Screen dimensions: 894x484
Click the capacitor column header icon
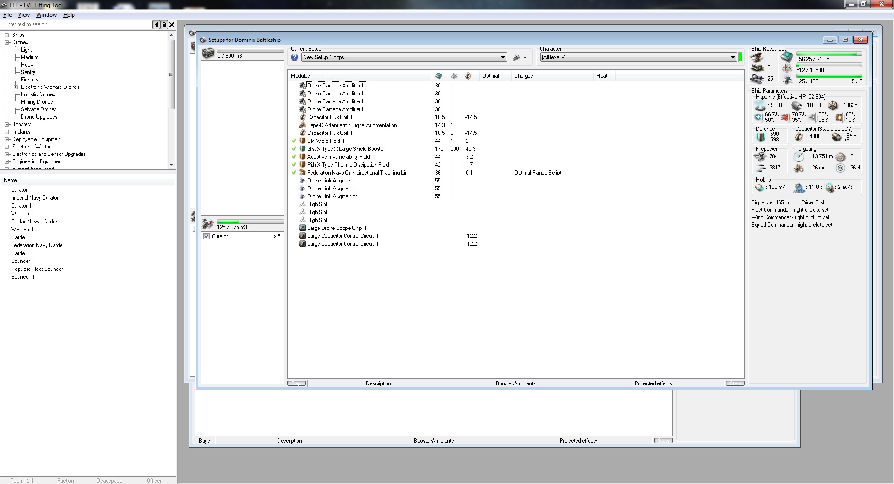tap(468, 76)
